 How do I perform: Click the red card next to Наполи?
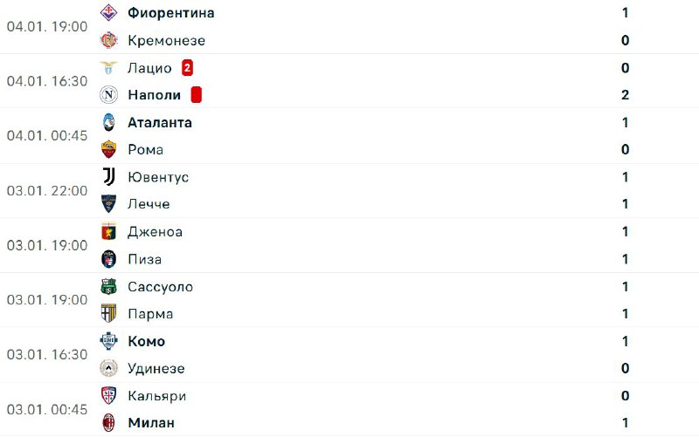[197, 95]
